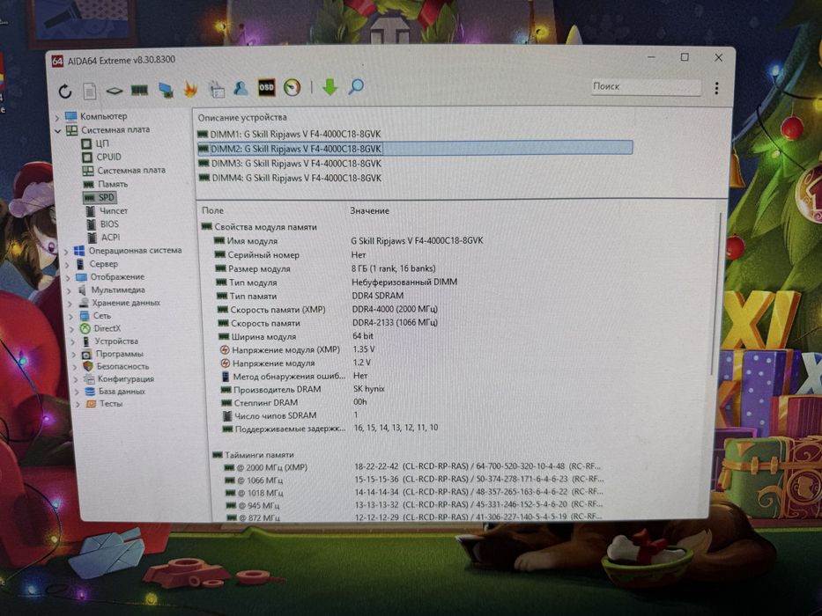Open База данных in the tree
The height and width of the screenshot is (616, 822).
pyautogui.click(x=122, y=392)
